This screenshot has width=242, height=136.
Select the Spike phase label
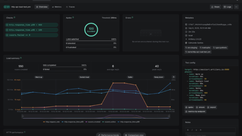point(130,77)
